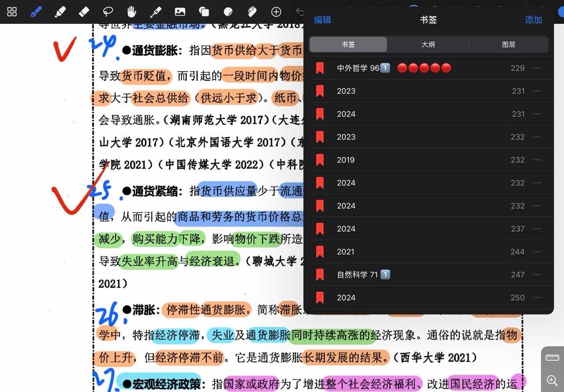Open the Shapes tool

coord(204,12)
